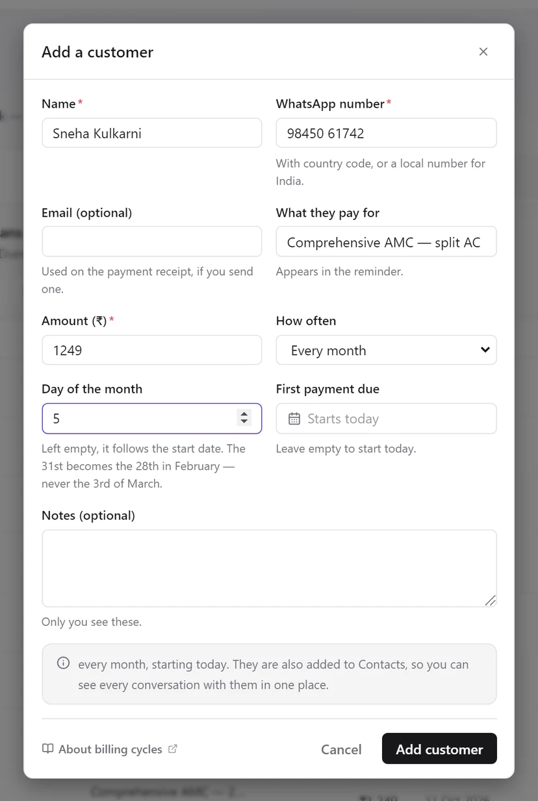
Task: Click the calendar icon in First payment due
Action: (294, 419)
